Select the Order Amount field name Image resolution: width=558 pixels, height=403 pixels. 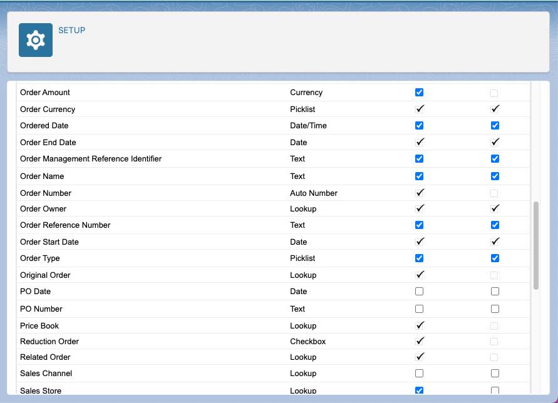(45, 93)
